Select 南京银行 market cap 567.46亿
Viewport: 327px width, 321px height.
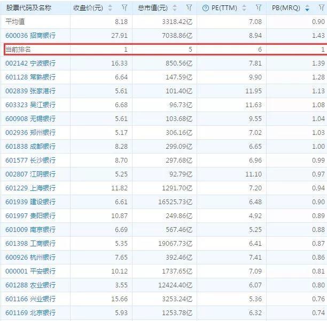pyautogui.click(x=179, y=230)
